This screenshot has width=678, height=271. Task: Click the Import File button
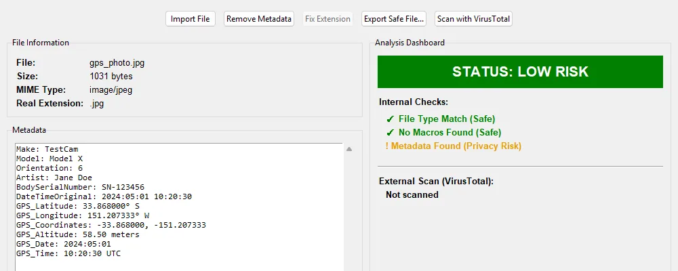coord(191,19)
